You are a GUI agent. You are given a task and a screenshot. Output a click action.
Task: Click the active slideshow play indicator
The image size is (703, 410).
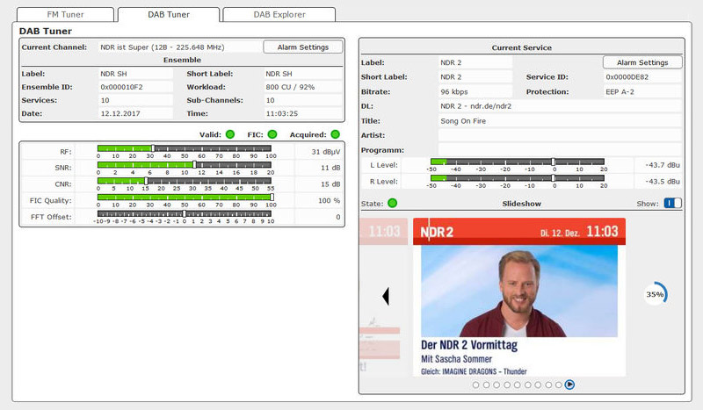click(x=569, y=385)
